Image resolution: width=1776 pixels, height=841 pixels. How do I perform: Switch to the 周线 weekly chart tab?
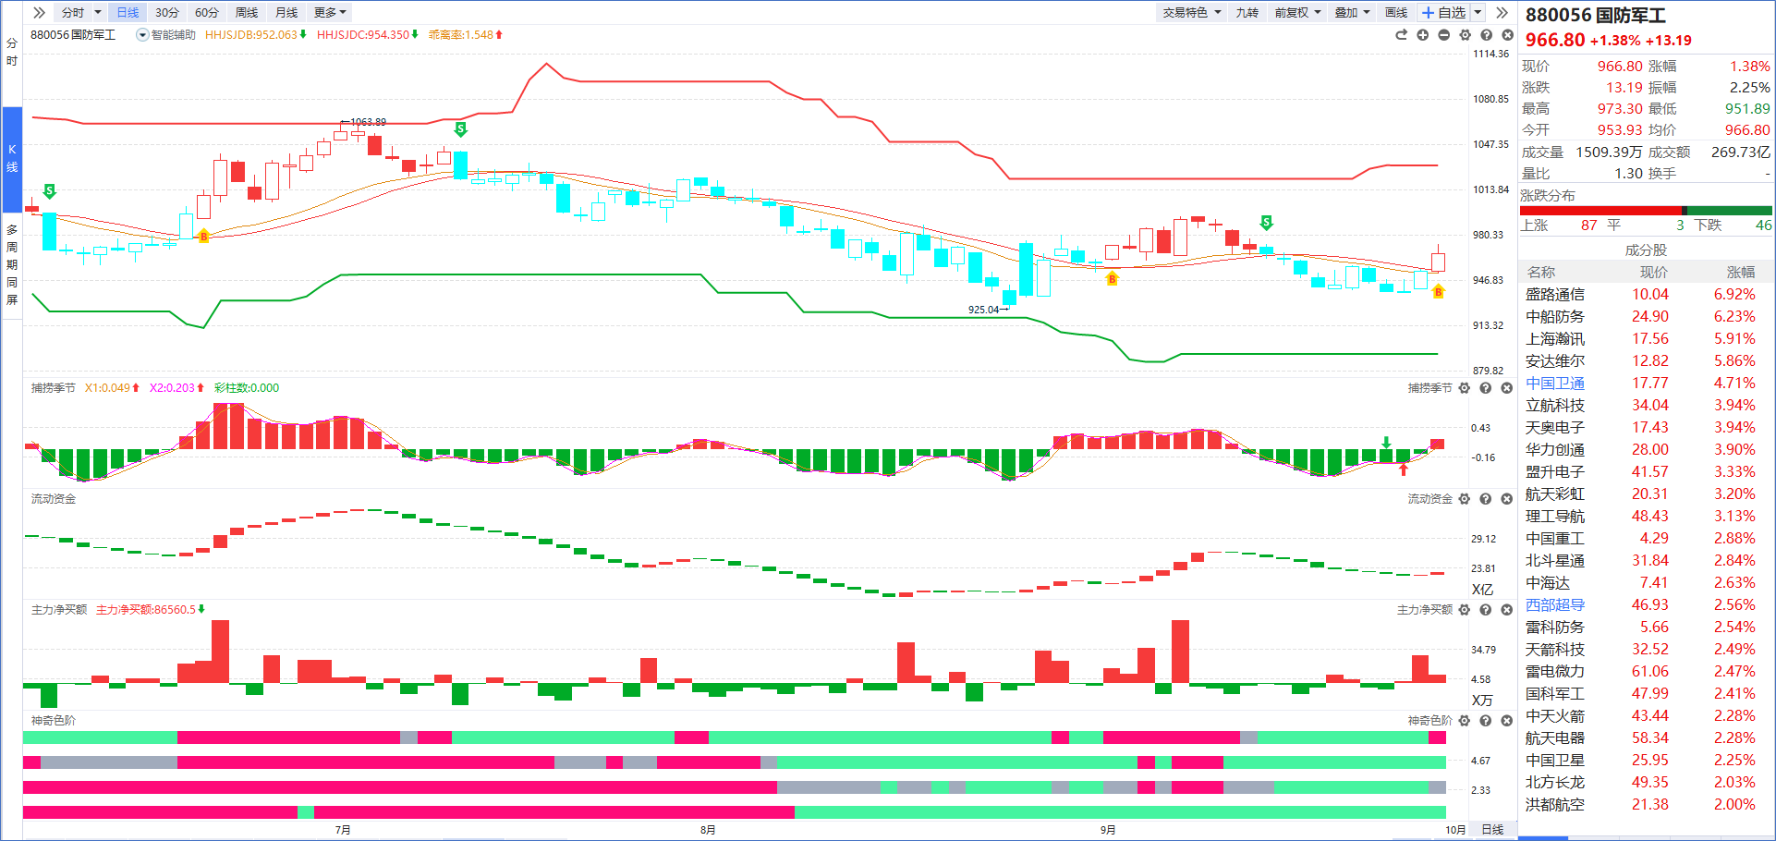point(247,12)
